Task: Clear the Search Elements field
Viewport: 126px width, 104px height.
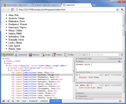Action: pos(122,55)
